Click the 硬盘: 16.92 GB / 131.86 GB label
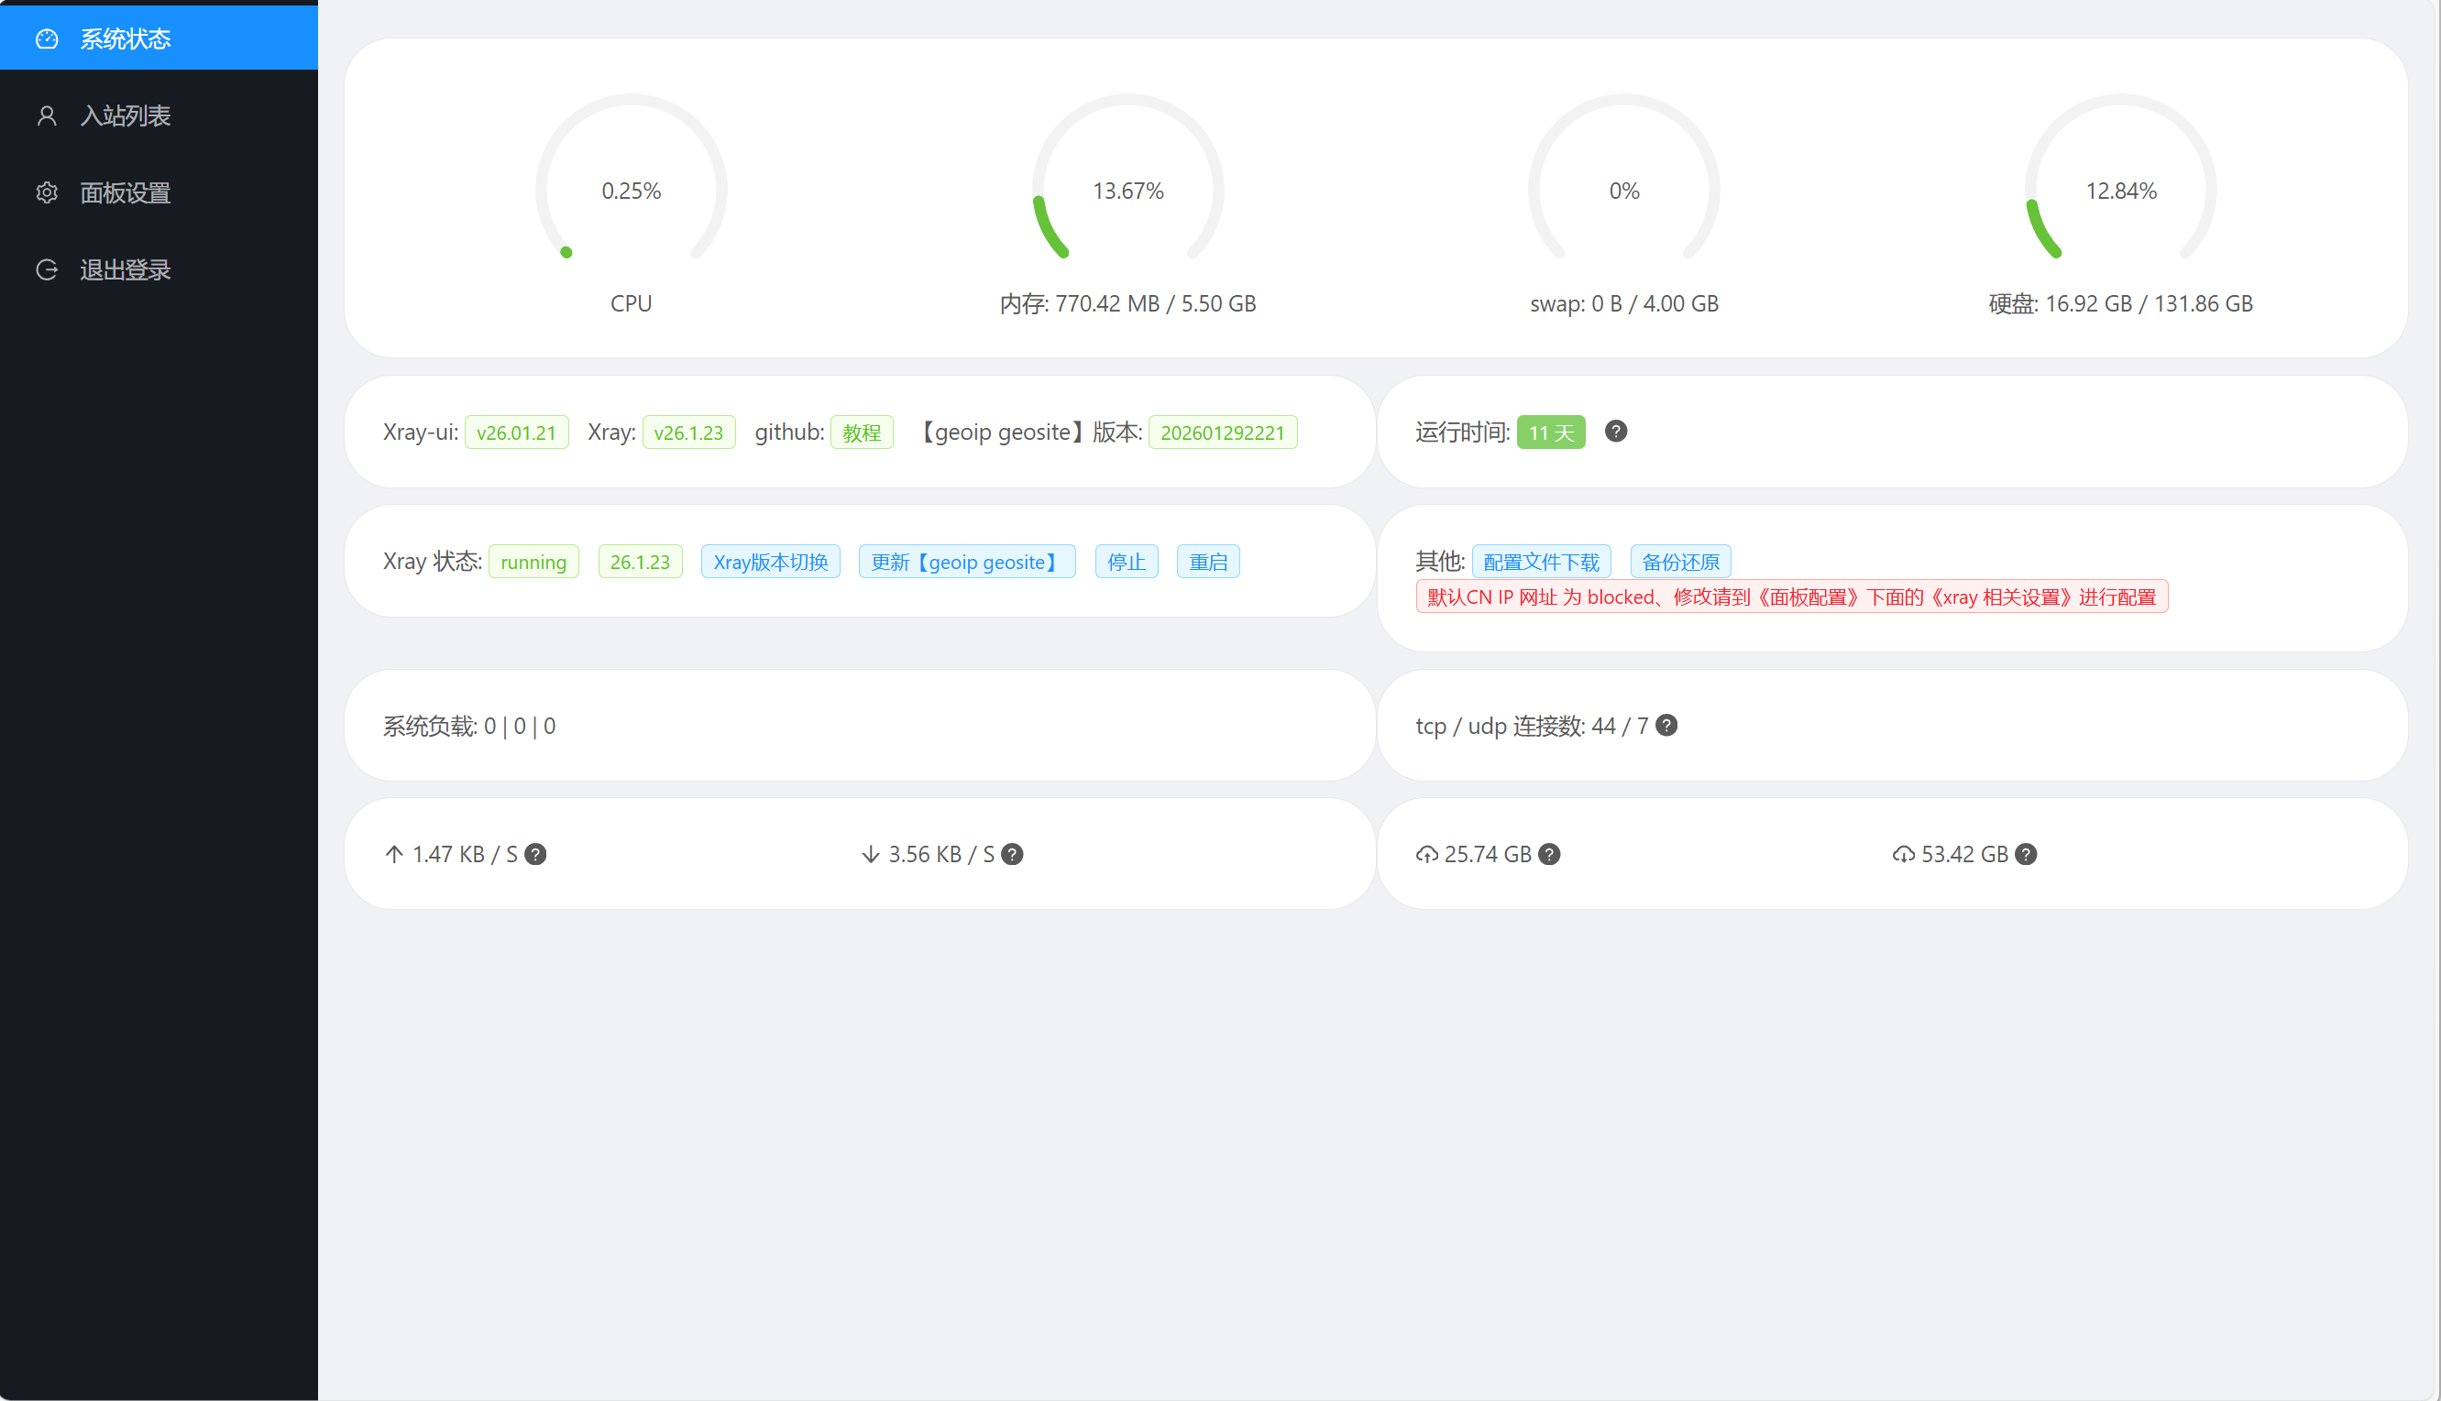This screenshot has width=2441, height=1401. [2120, 304]
